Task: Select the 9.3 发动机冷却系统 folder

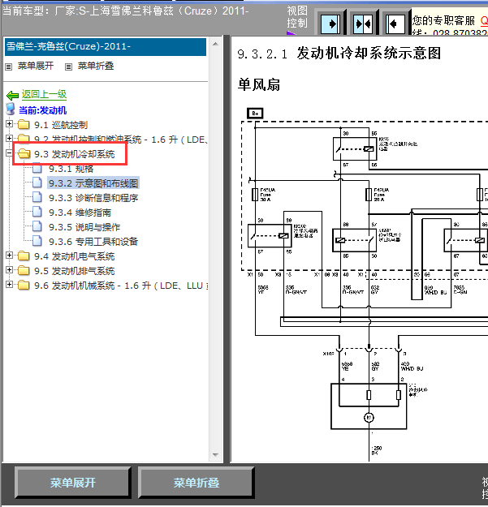Action: point(75,154)
